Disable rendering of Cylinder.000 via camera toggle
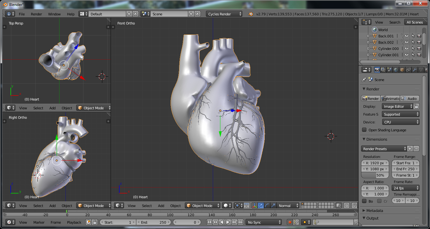 [419, 48]
